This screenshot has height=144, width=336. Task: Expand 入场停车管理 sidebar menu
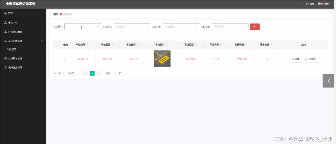pyautogui.click(x=23, y=59)
